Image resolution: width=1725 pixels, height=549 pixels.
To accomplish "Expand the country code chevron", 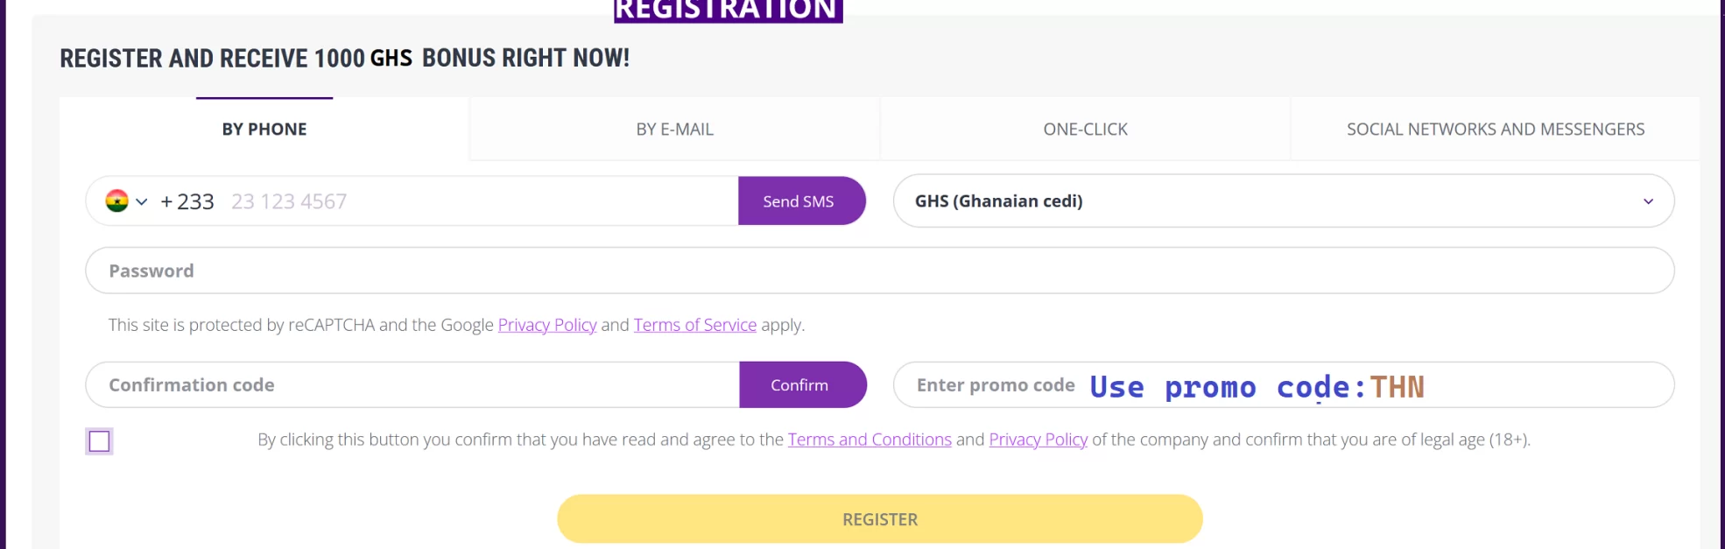I will click(141, 201).
